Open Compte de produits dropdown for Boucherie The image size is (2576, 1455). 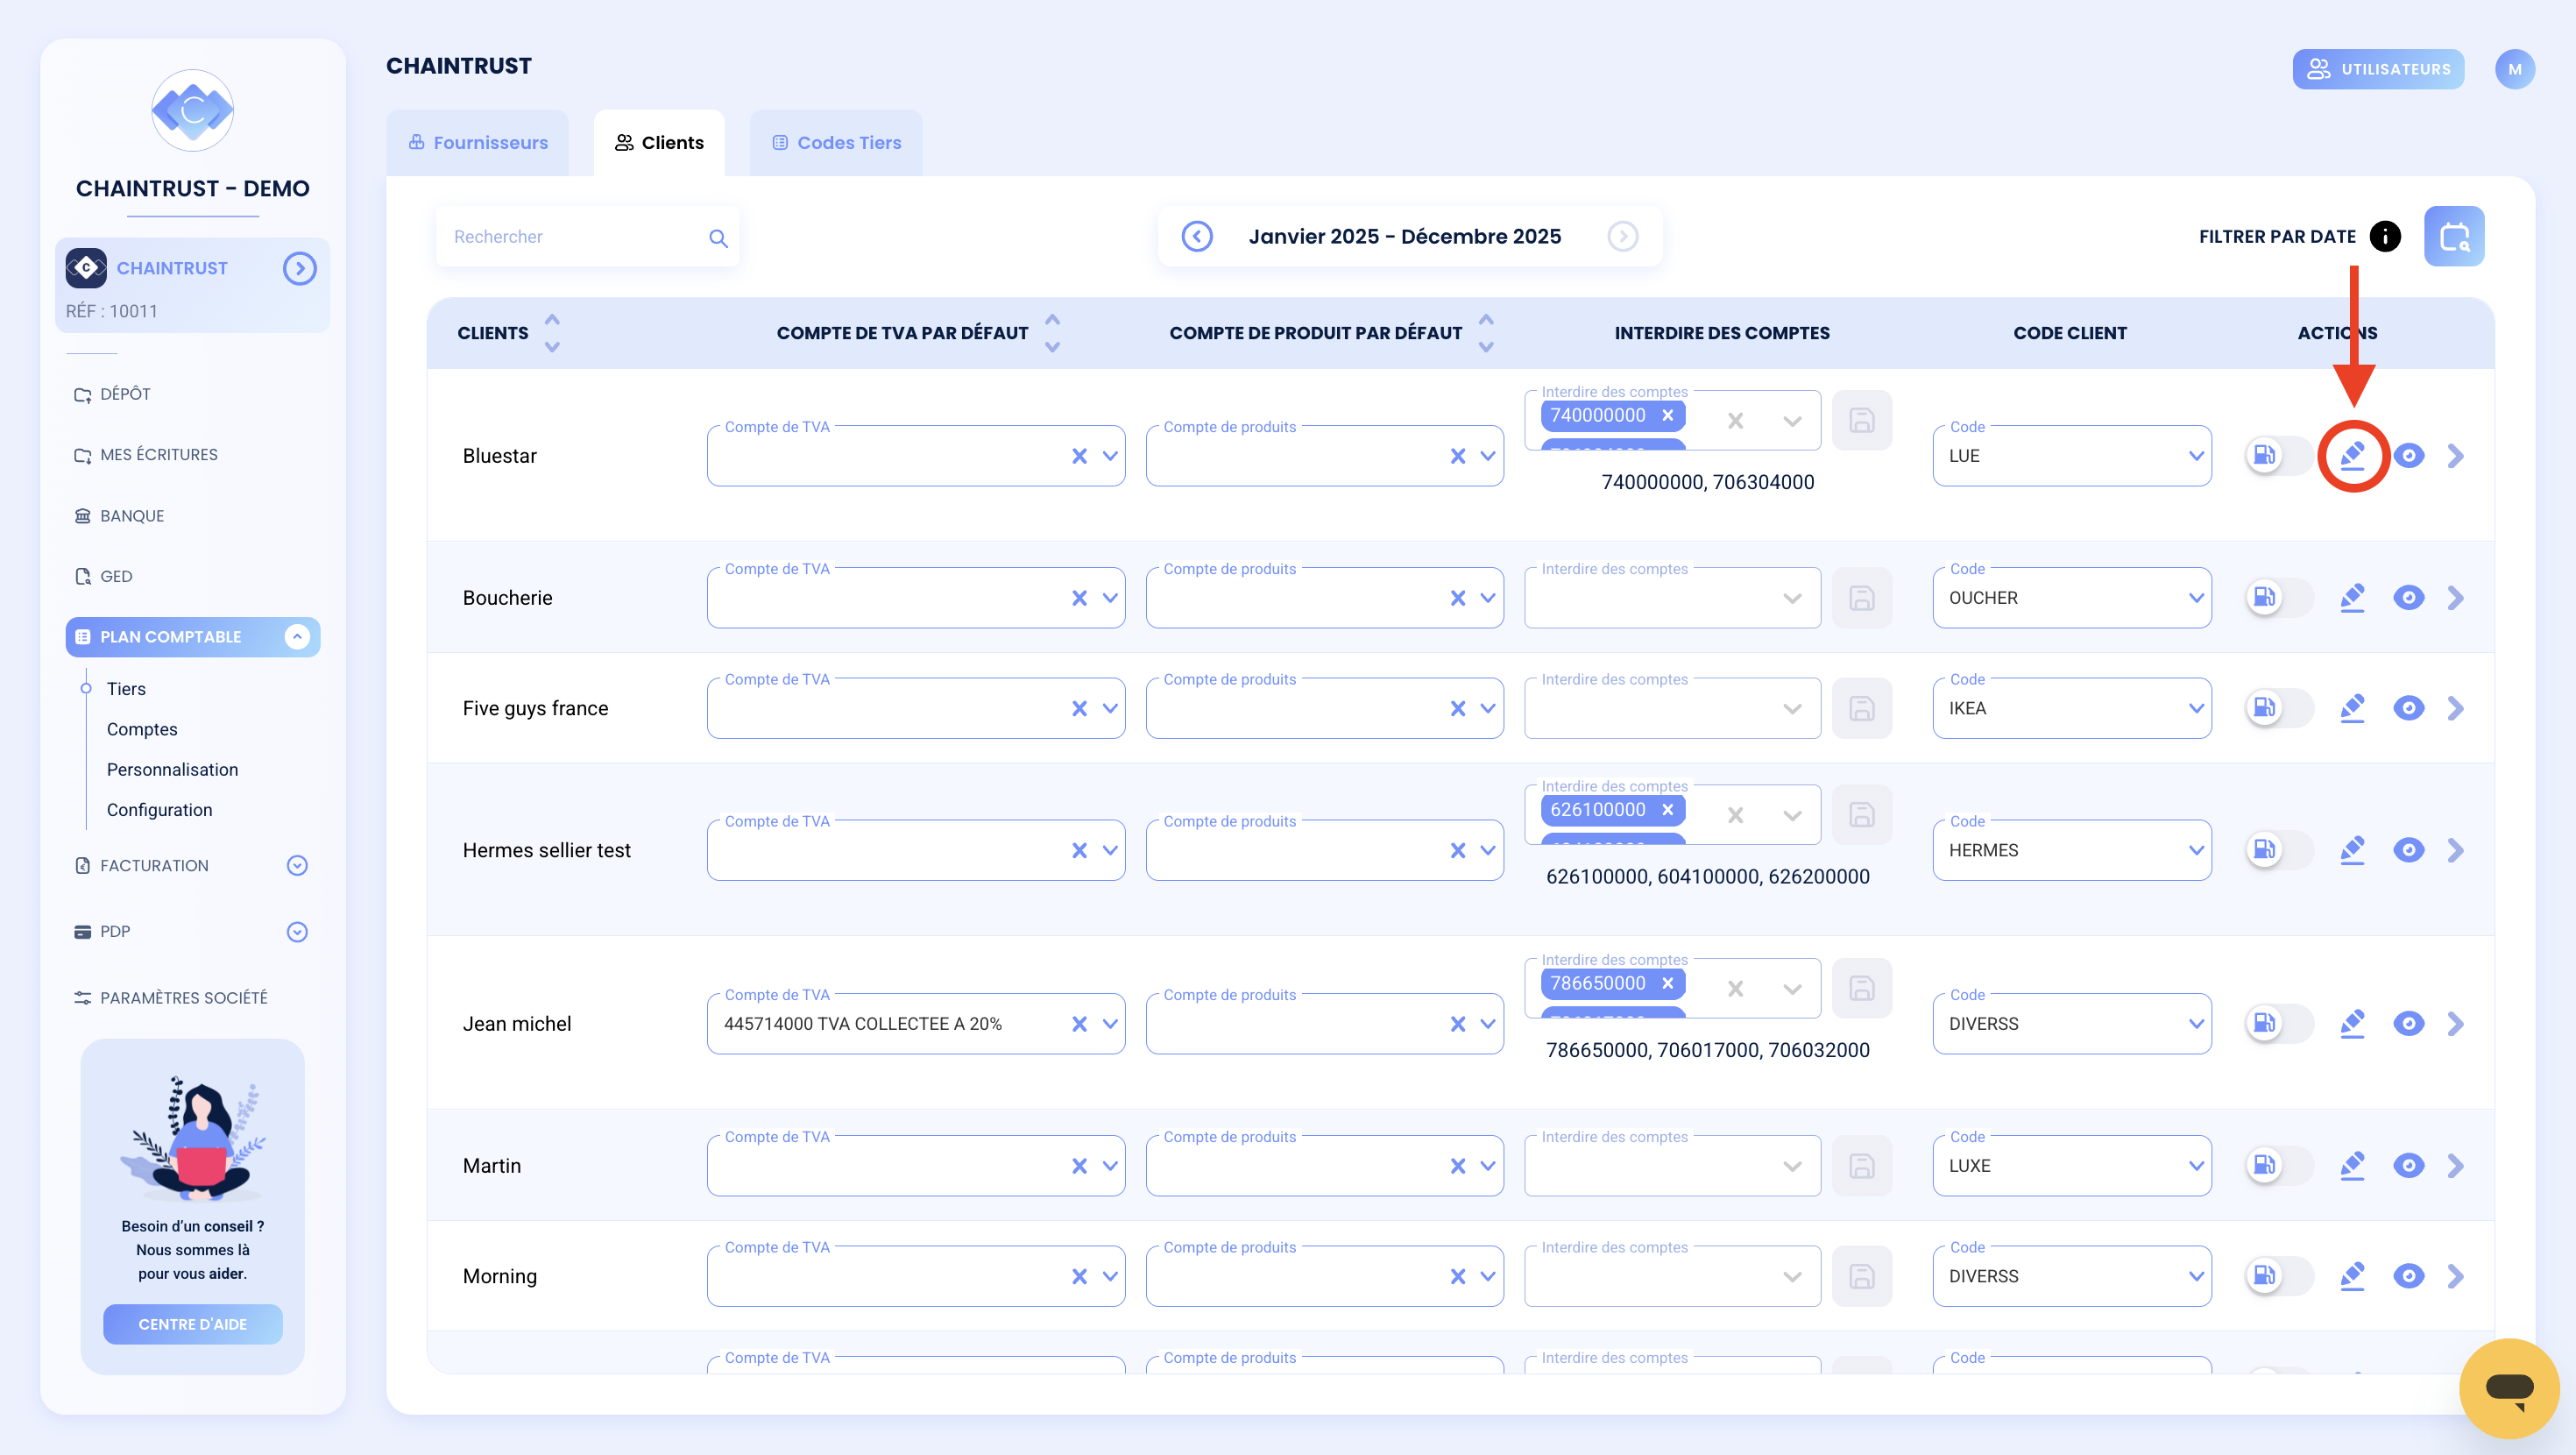[1488, 599]
